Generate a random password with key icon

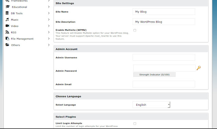(199, 68)
